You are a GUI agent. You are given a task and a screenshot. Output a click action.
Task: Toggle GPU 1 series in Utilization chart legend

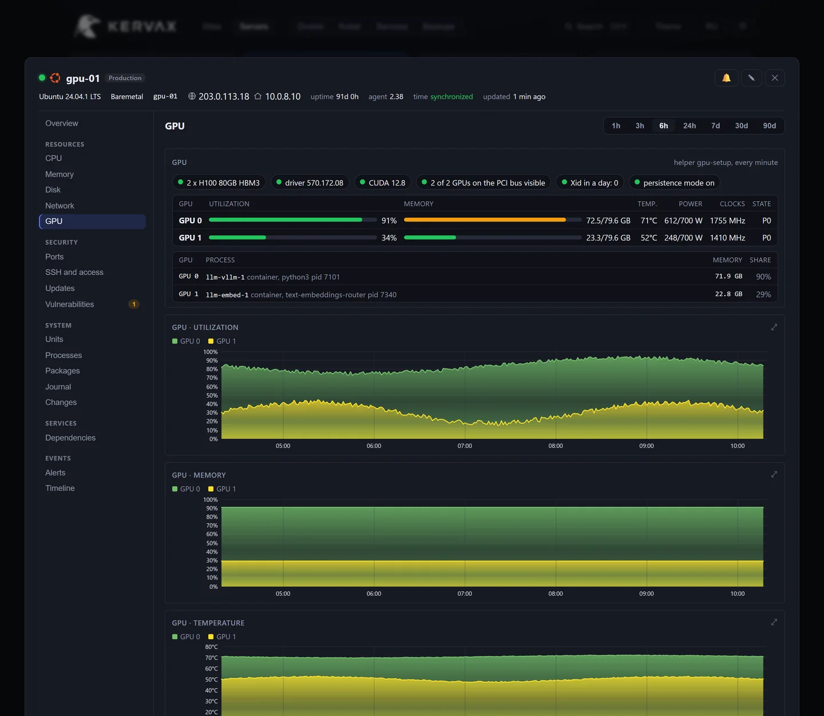point(222,341)
